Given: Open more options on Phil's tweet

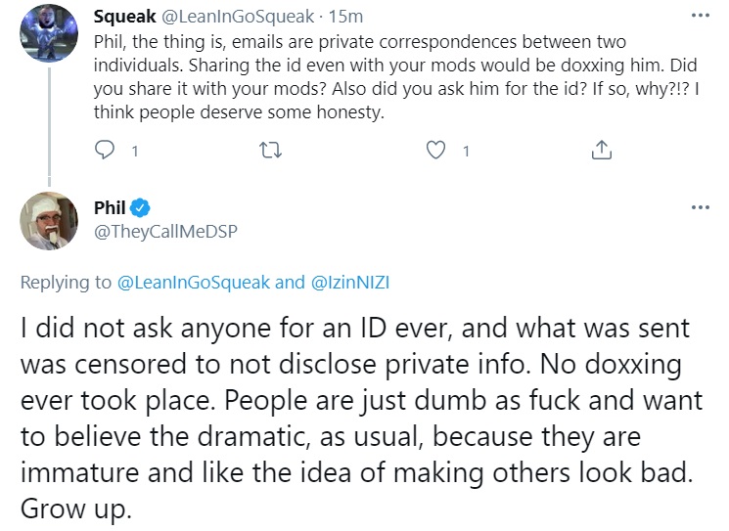Looking at the screenshot, I should [701, 207].
